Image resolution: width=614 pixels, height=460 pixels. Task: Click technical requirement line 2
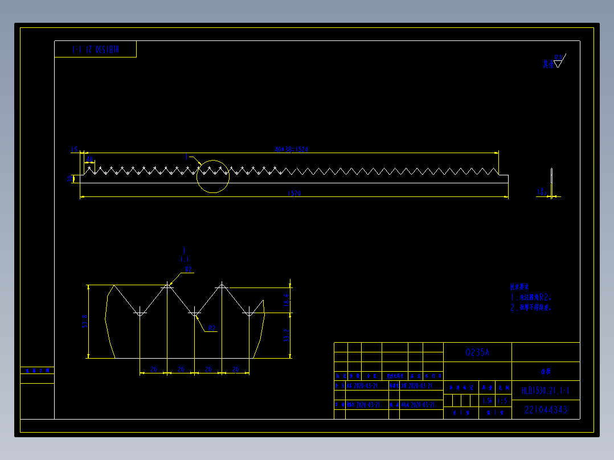point(531,307)
